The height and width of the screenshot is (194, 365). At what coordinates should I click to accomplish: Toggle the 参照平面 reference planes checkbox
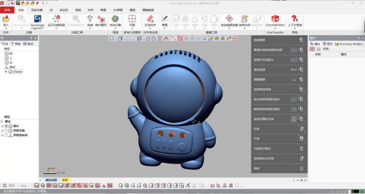6,131
